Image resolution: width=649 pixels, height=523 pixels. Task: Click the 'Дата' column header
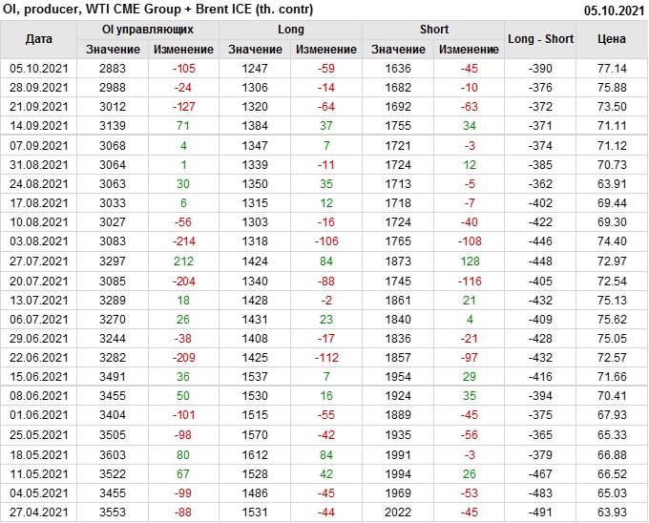pos(38,39)
